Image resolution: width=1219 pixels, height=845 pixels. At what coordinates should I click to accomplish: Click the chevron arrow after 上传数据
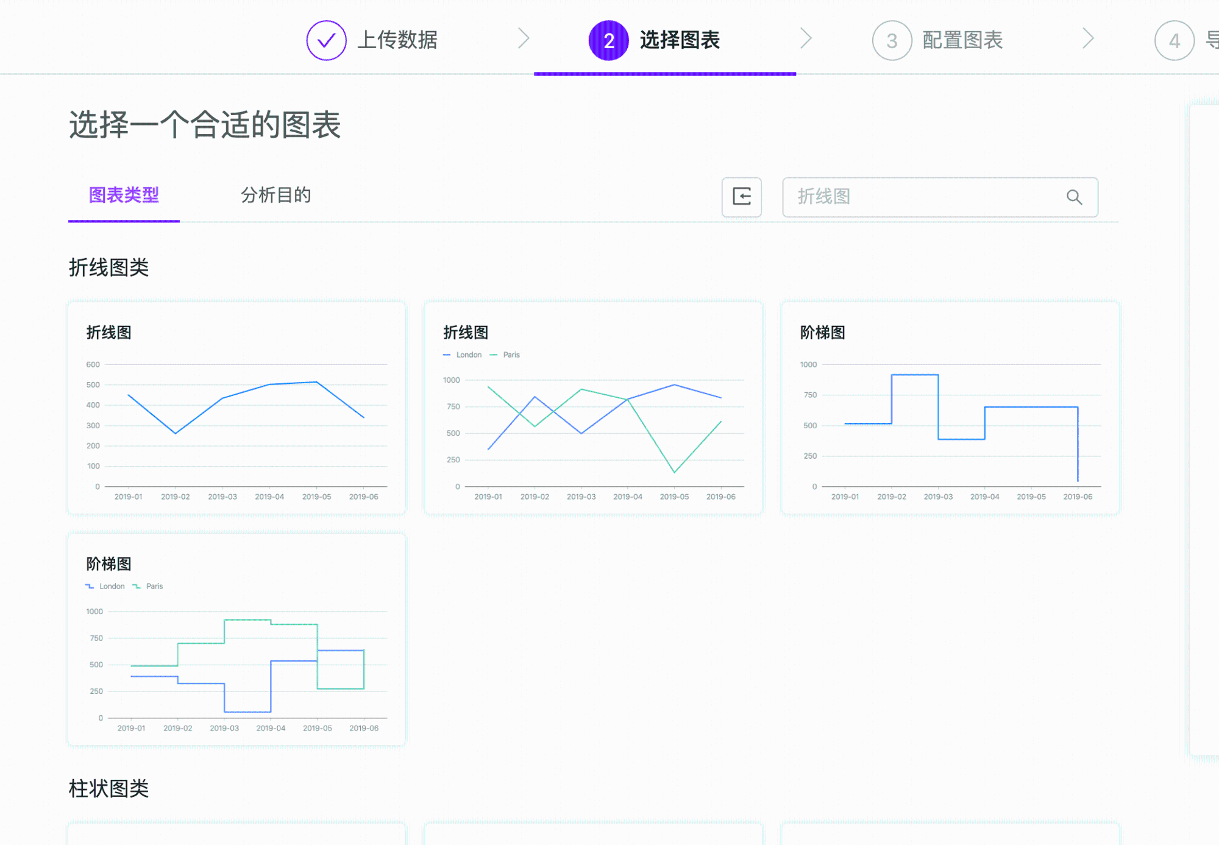524,38
